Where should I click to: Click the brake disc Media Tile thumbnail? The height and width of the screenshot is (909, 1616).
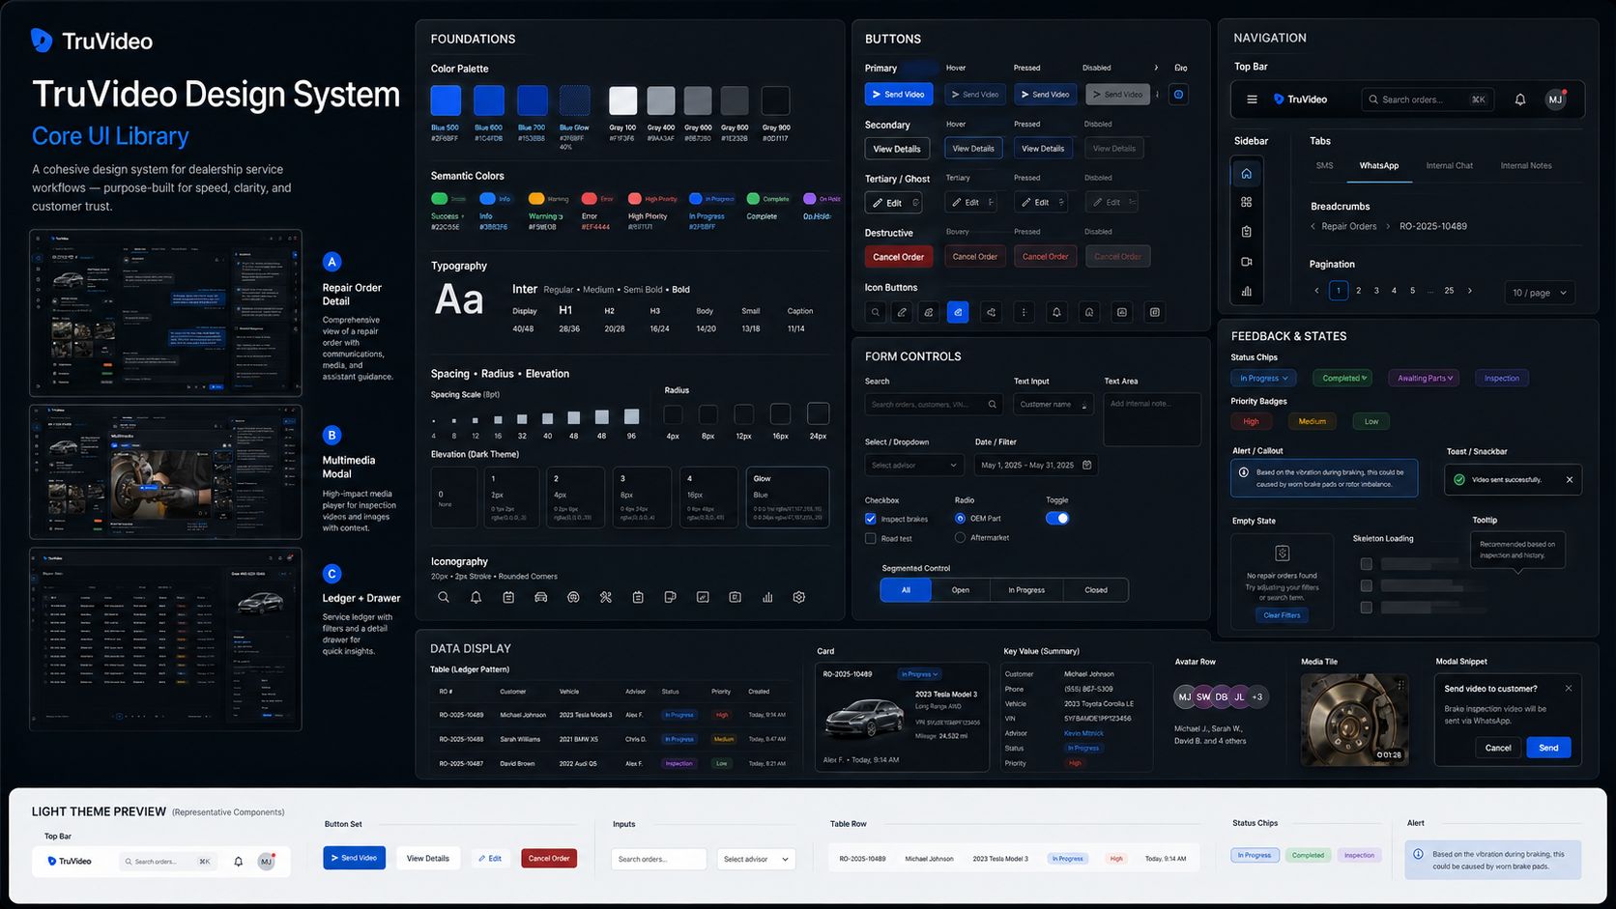[1354, 720]
